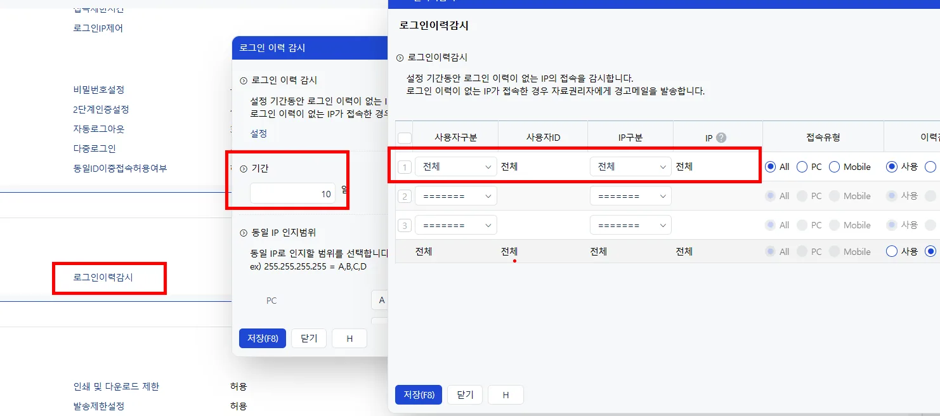Choose the 사용 radio in the bottom 전체 row
Image resolution: width=940 pixels, height=416 pixels.
(x=892, y=251)
